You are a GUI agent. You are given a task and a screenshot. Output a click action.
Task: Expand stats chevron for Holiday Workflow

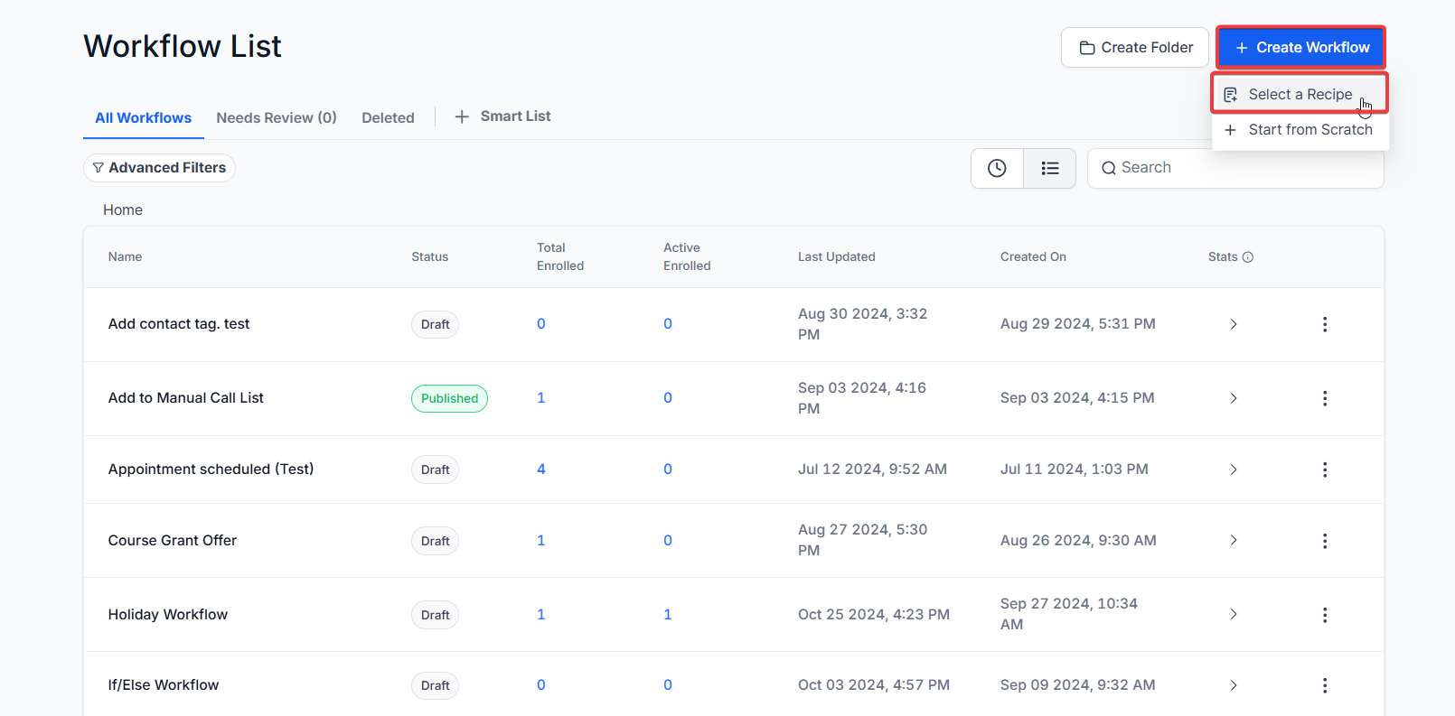(x=1233, y=615)
